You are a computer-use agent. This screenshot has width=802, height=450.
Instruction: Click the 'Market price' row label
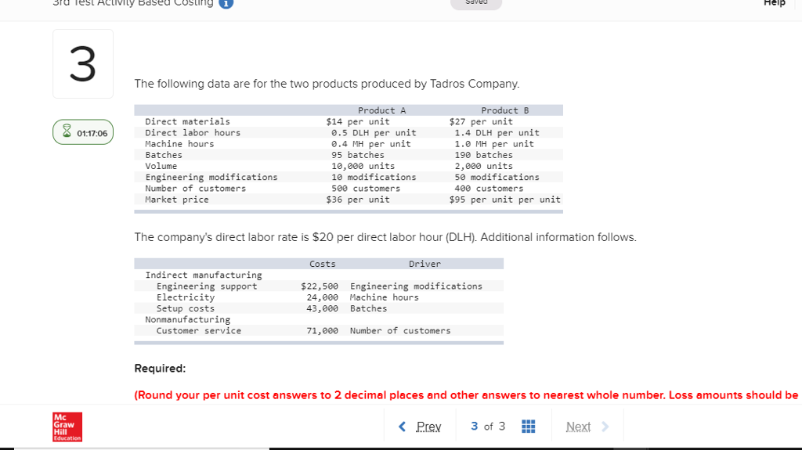tap(177, 200)
